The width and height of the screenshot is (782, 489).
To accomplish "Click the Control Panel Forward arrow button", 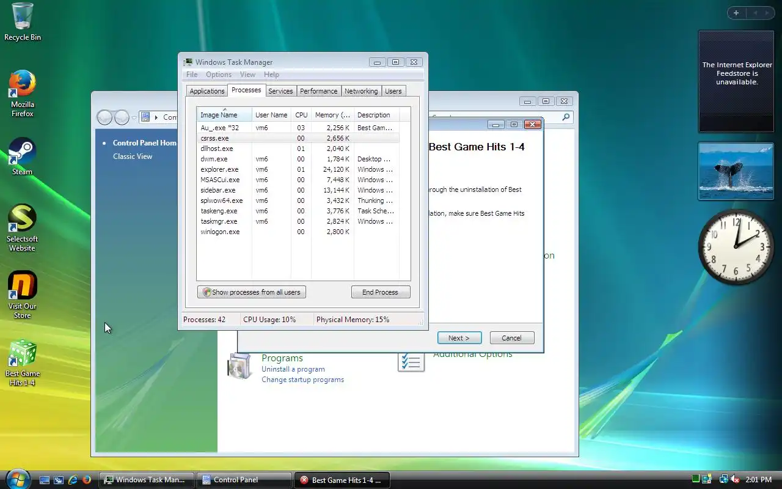I will tap(122, 117).
